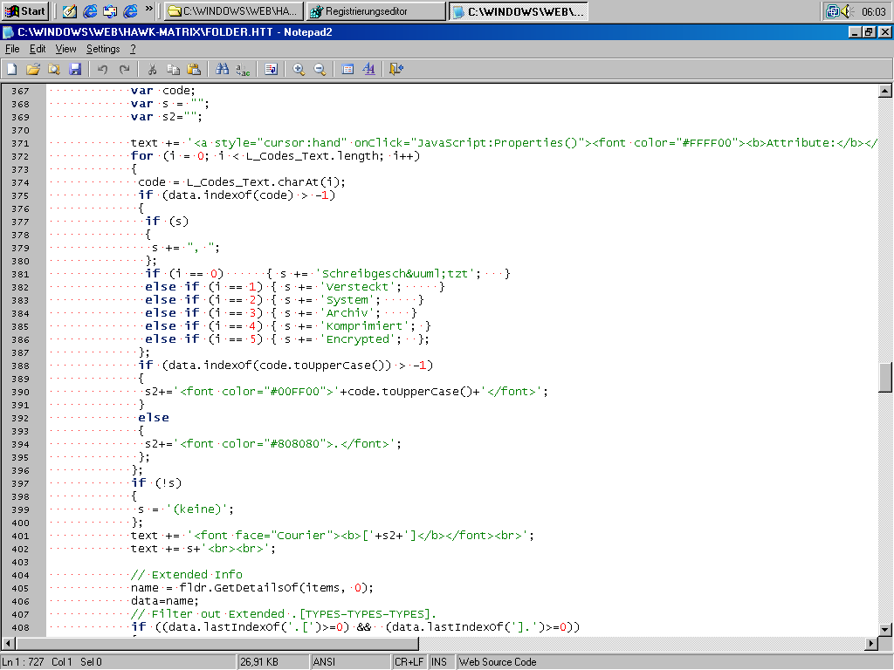894x670 pixels.
Task: Cut selection with the scissors icon
Action: pos(152,70)
